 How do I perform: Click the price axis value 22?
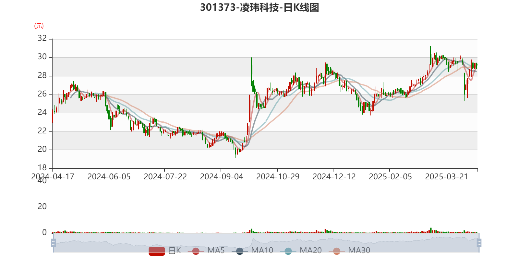[42, 131]
